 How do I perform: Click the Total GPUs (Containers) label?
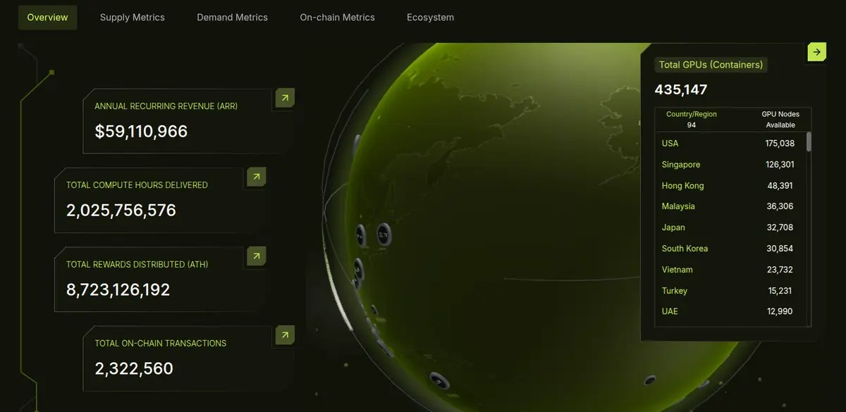(x=711, y=65)
